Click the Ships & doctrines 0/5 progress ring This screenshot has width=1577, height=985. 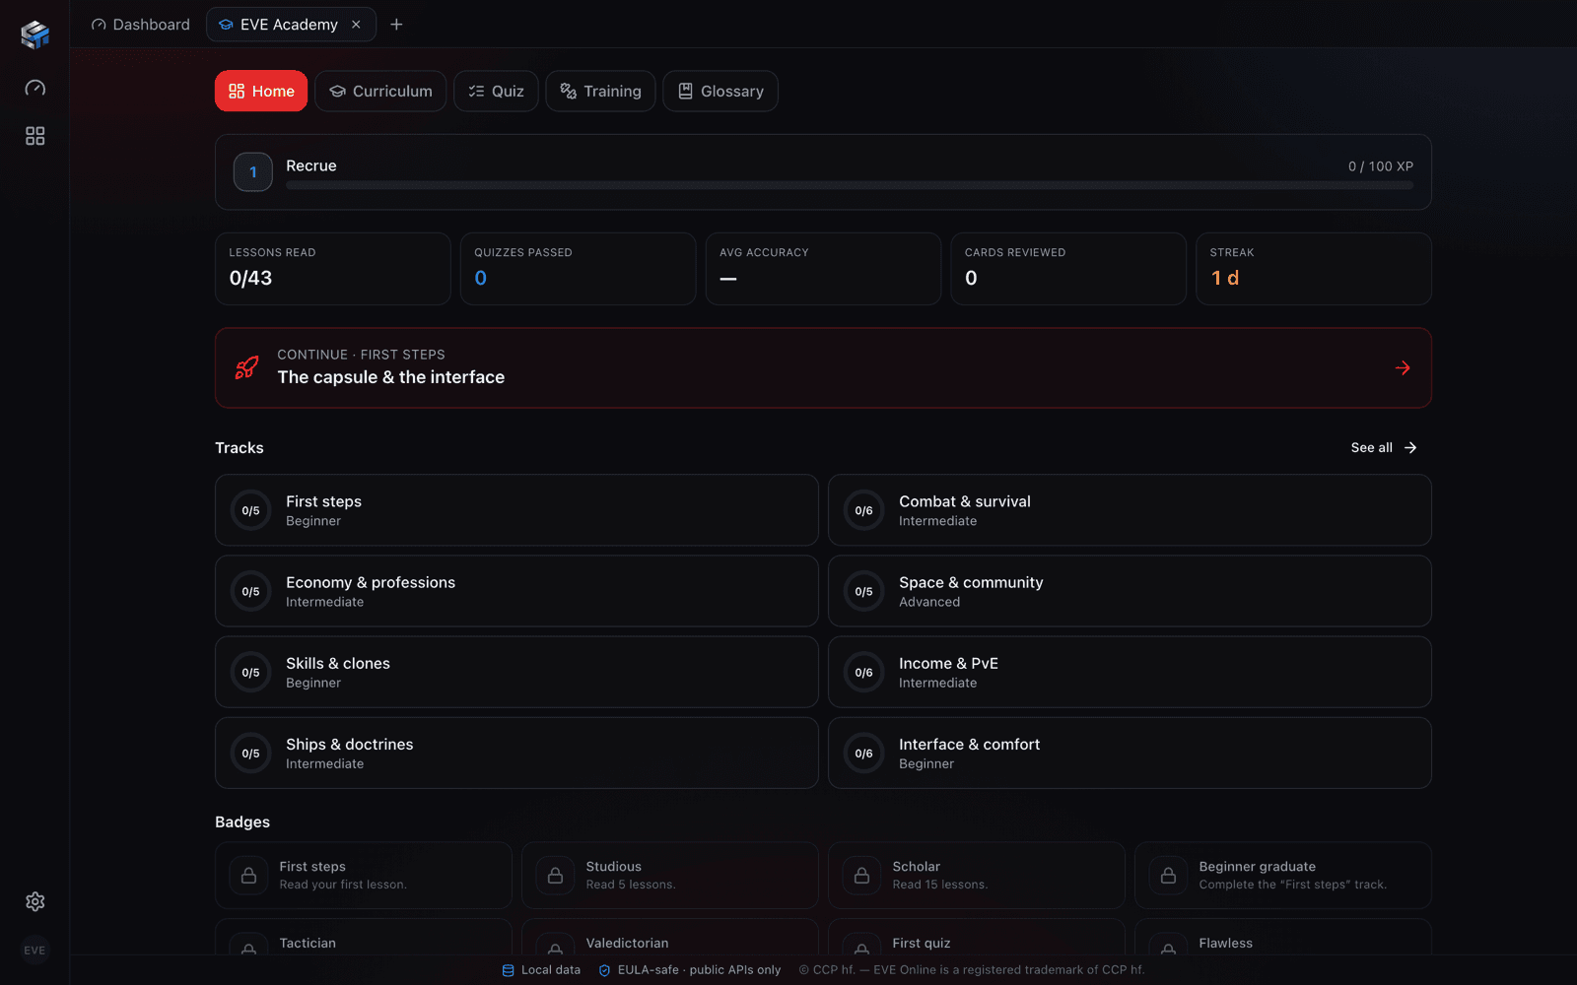tap(251, 753)
